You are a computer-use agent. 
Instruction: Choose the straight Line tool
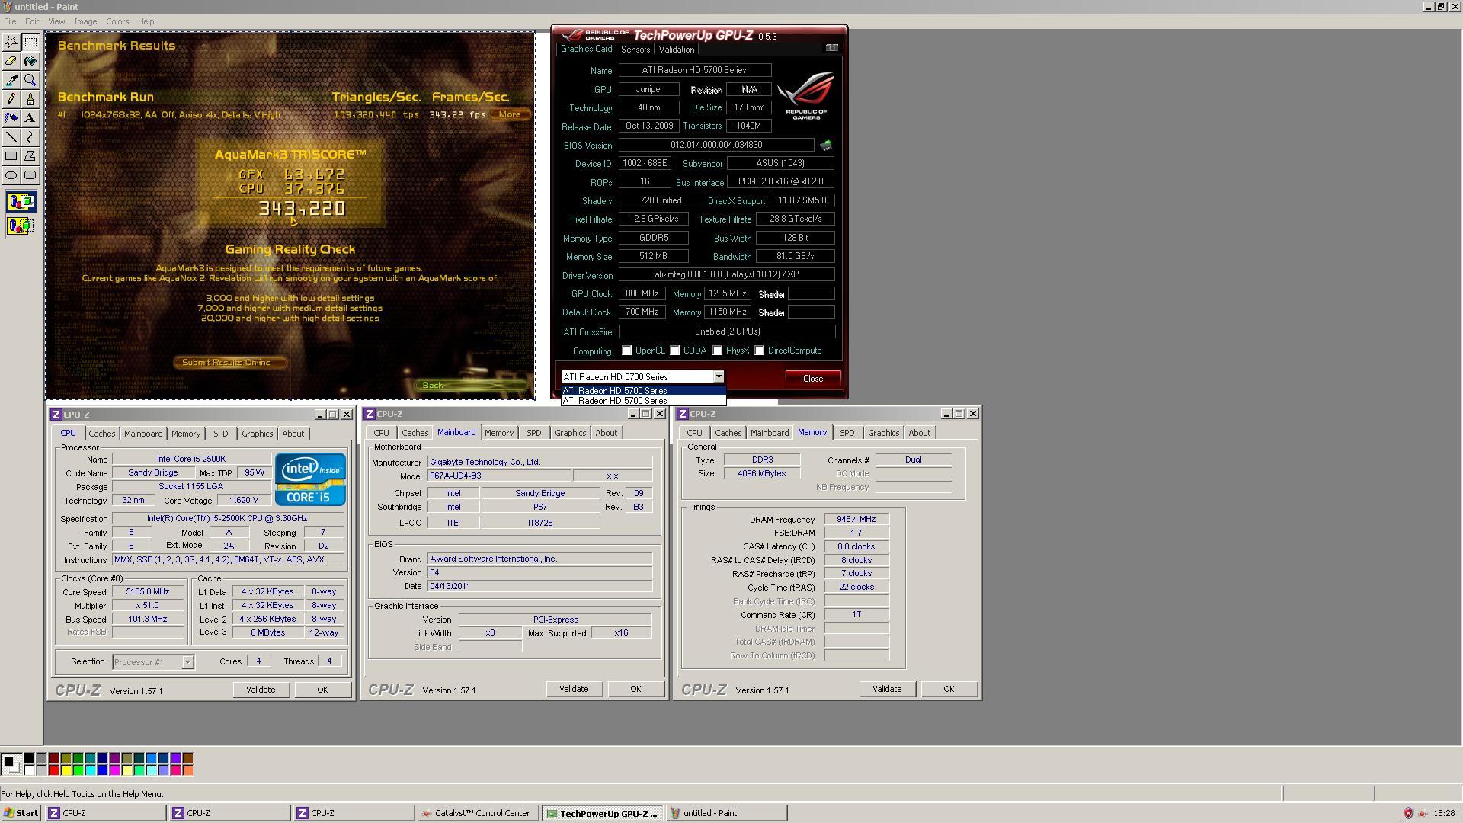pyautogui.click(x=11, y=137)
